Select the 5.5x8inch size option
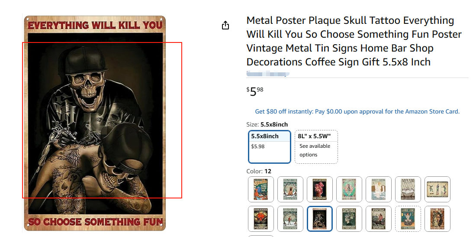 270,146
